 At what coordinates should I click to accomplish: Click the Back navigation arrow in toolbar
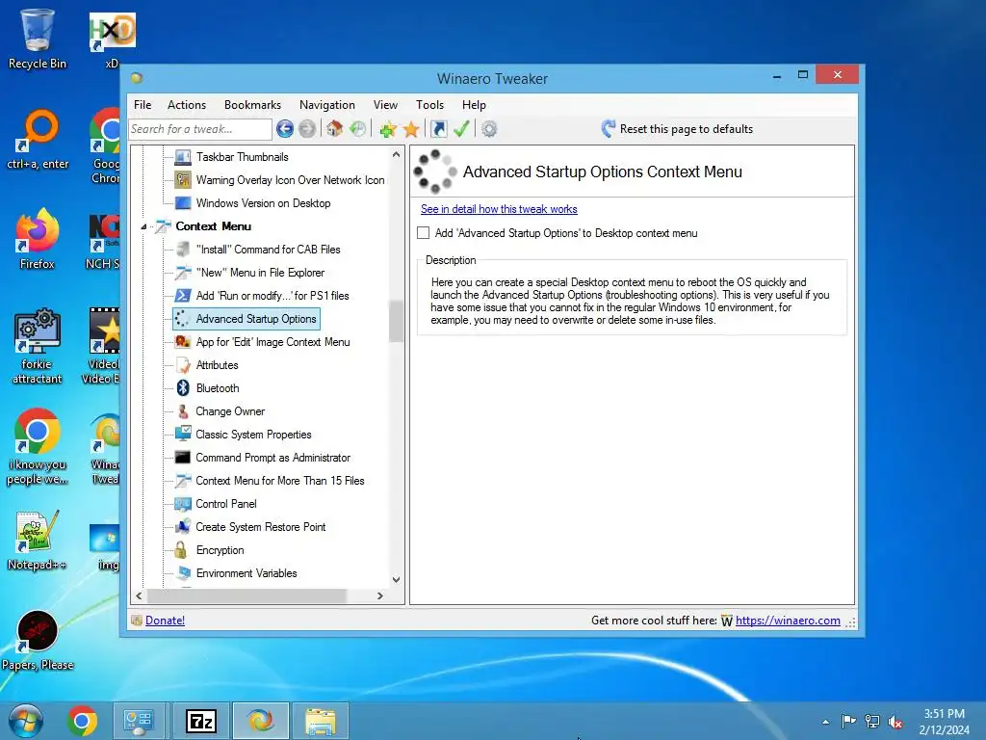(x=285, y=129)
